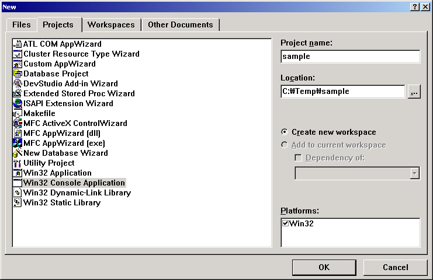Select the "Custom AppWizard" entry text

coord(60,64)
